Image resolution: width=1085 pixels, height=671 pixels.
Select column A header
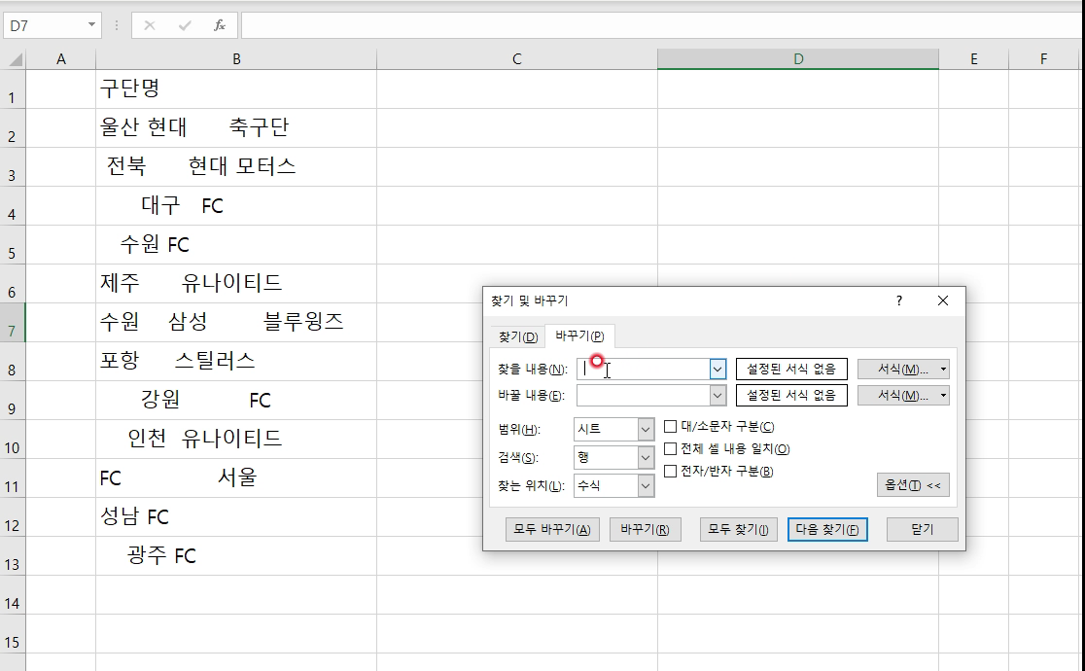coord(61,59)
